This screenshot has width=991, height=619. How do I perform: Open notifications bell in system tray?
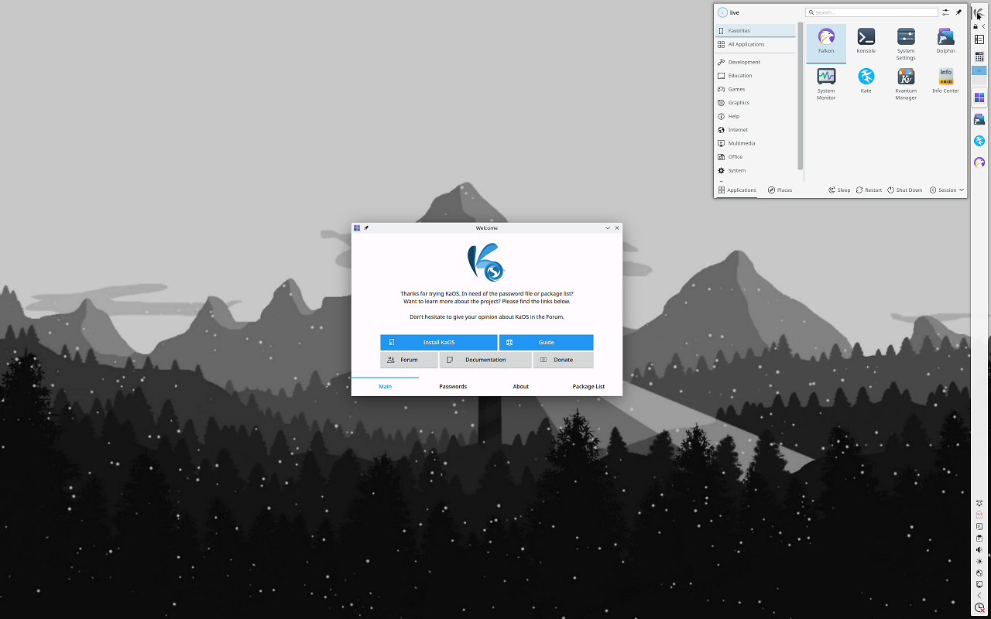pos(979,503)
